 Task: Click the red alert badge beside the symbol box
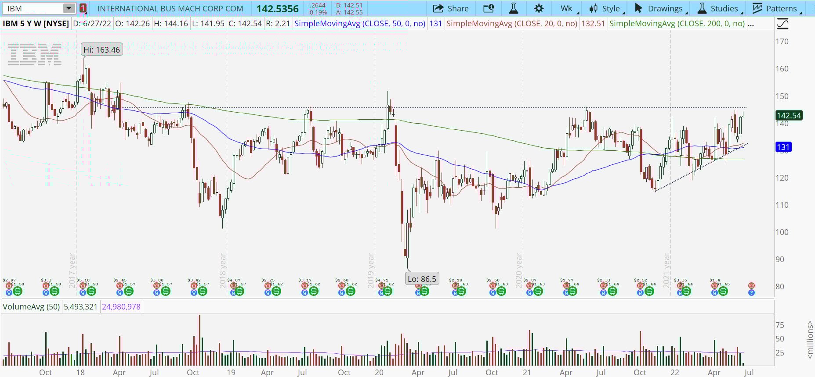[x=83, y=8]
